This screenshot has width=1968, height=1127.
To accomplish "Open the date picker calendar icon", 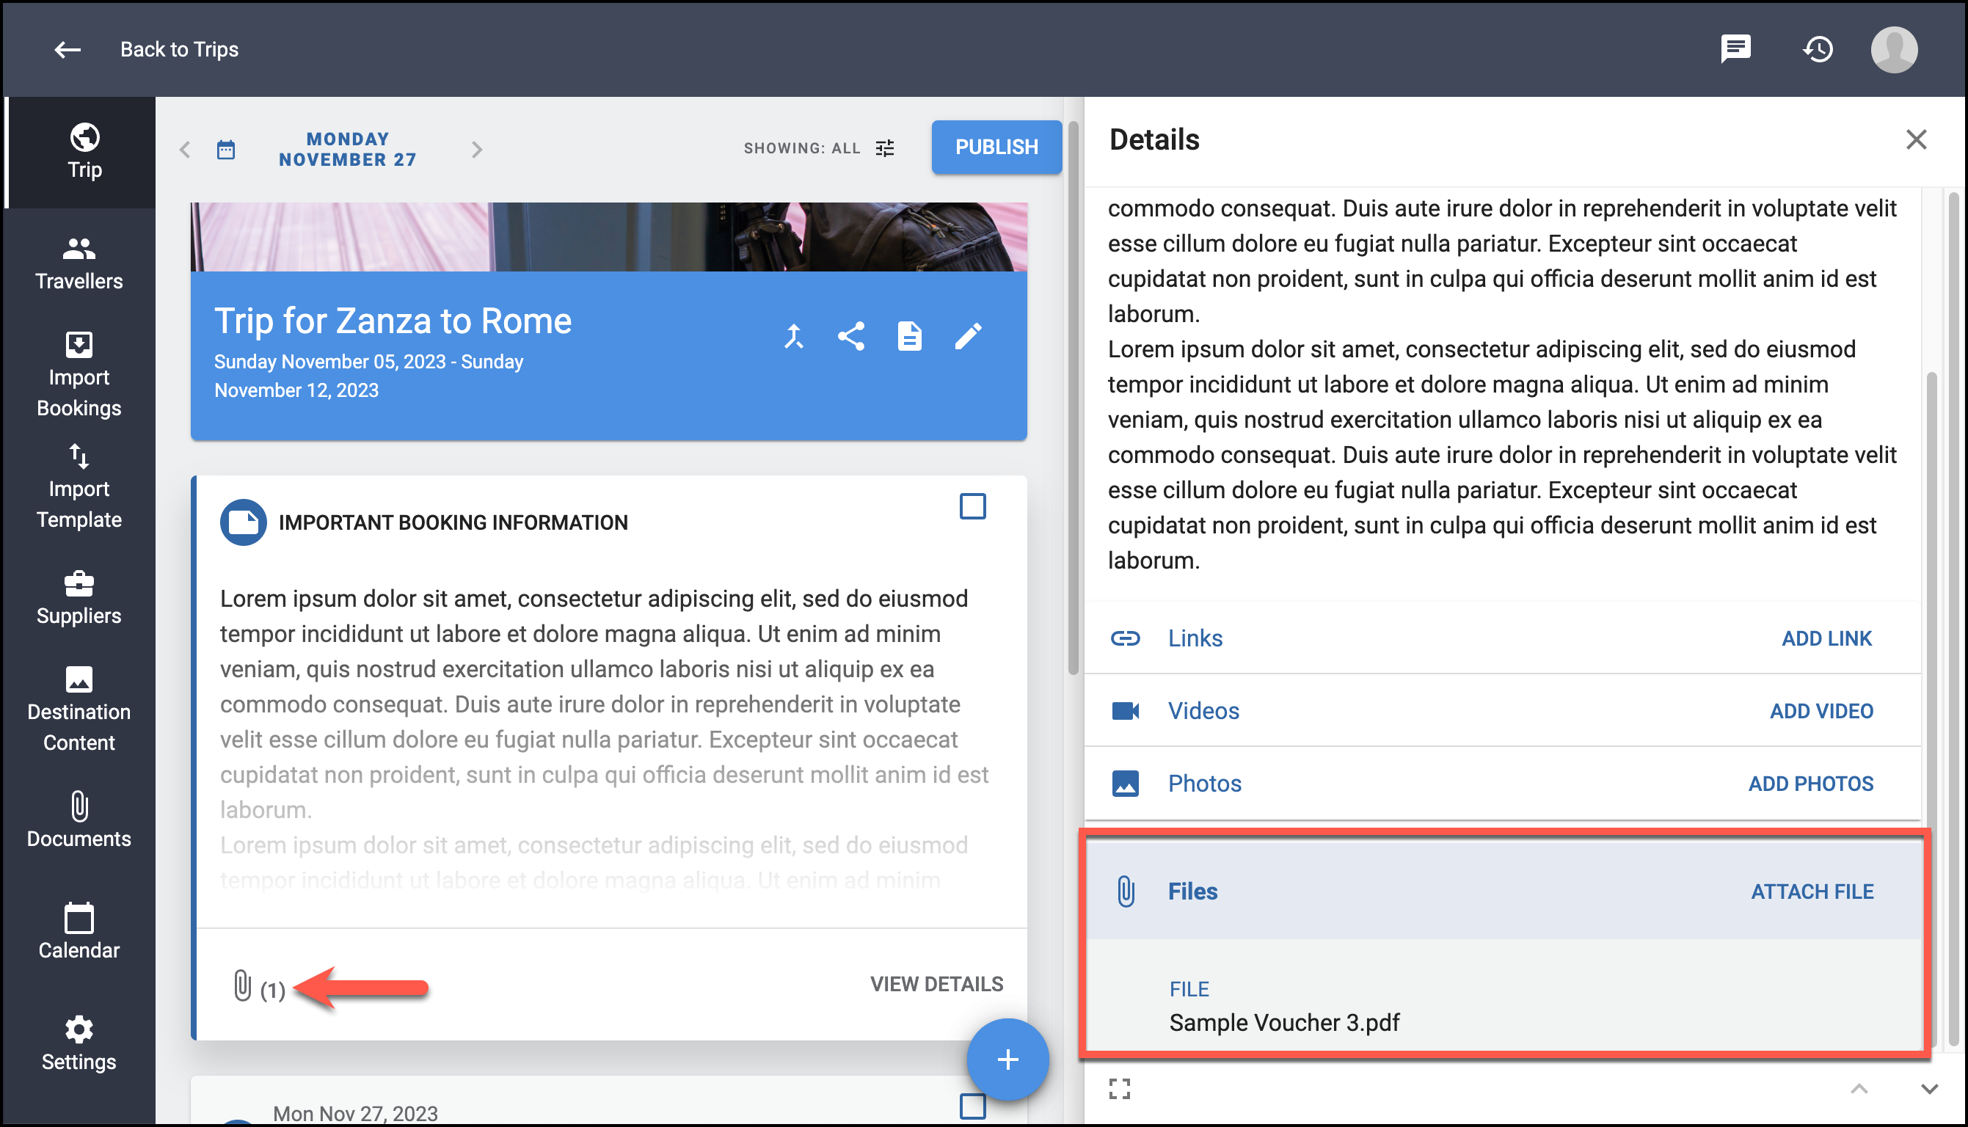I will point(226,150).
